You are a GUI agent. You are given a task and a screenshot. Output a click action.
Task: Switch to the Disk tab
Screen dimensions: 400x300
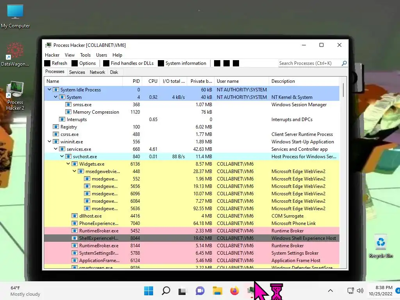tap(114, 72)
